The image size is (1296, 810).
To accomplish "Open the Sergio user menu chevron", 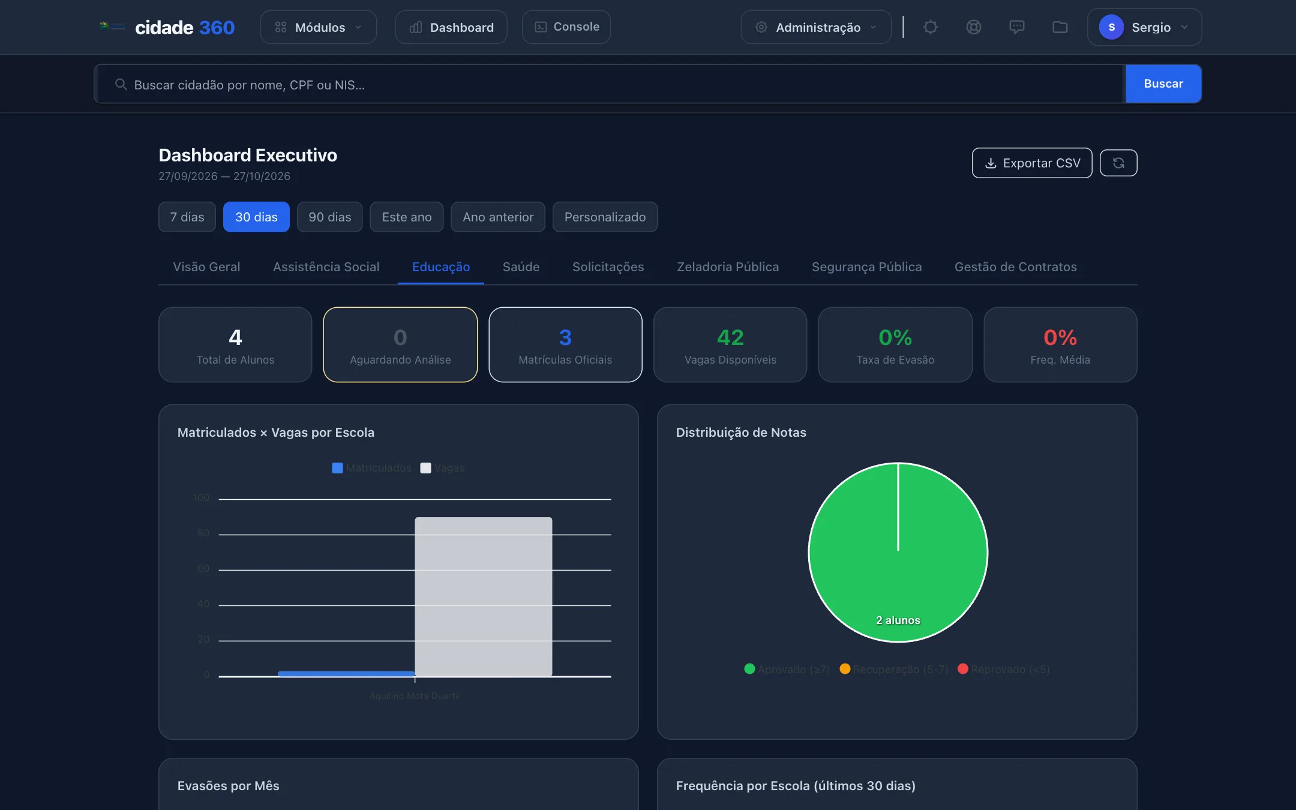I will [1184, 27].
